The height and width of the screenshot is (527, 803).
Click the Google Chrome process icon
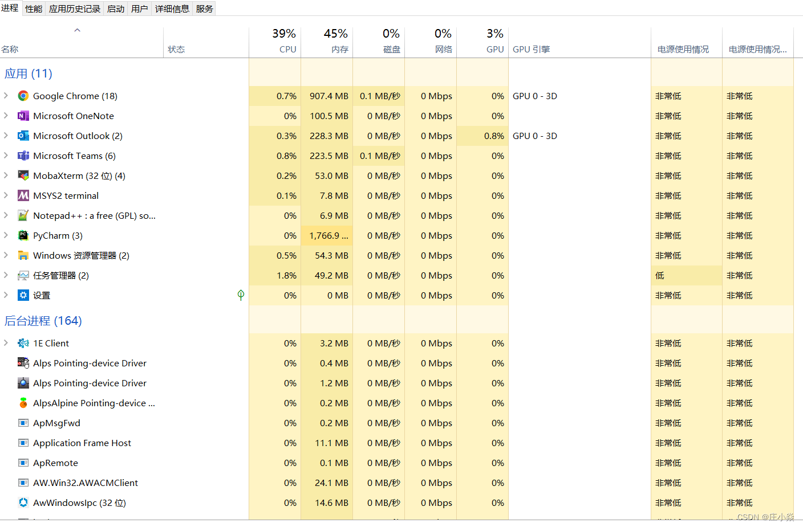[x=23, y=96]
